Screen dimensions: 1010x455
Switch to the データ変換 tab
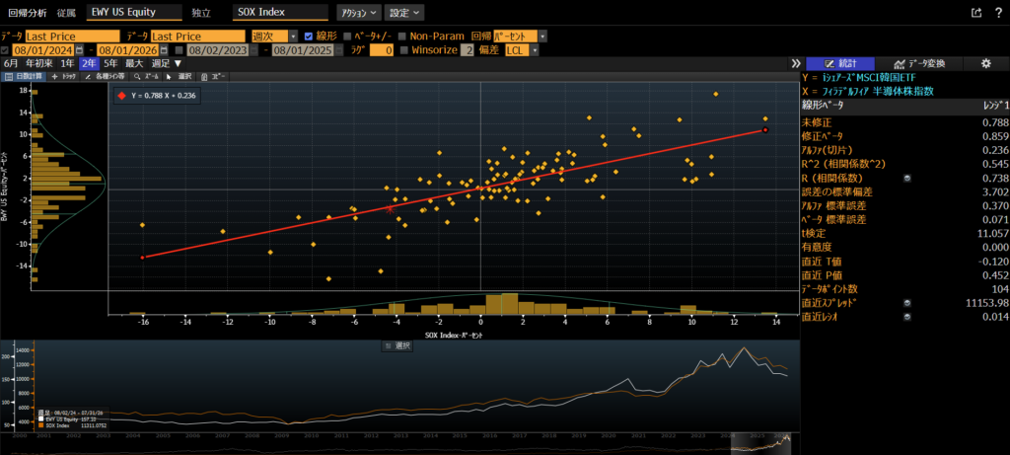(x=919, y=63)
